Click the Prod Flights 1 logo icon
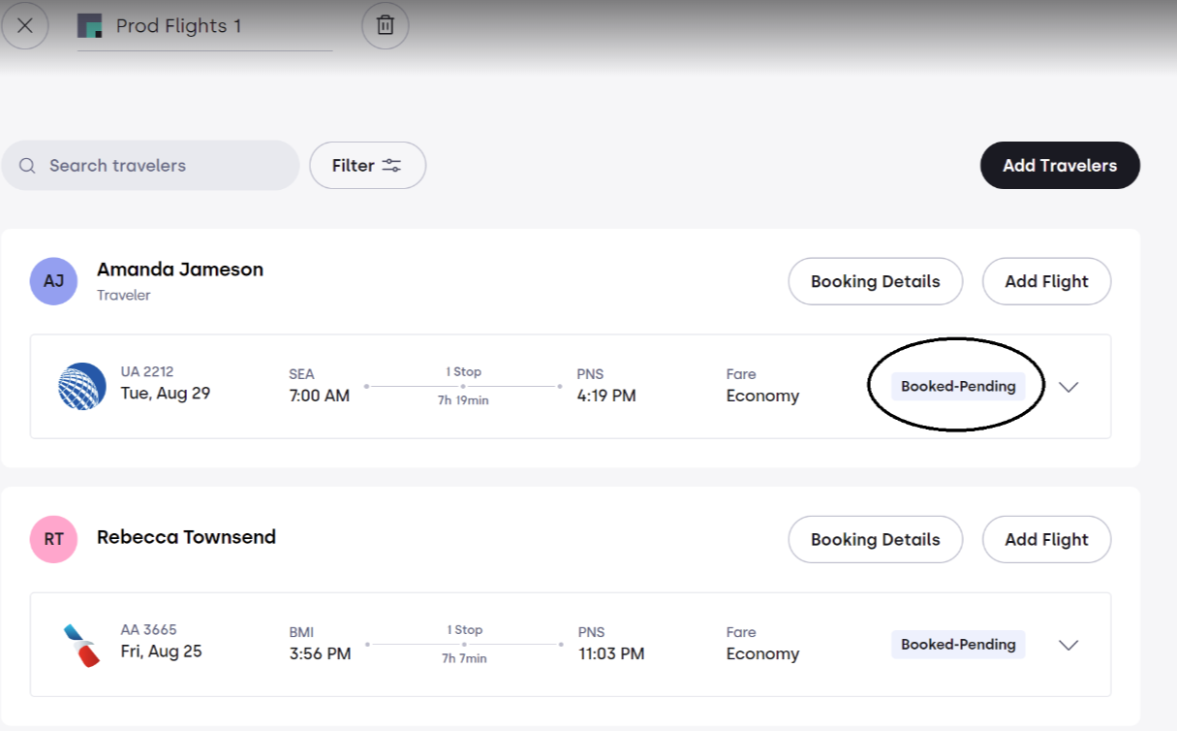Image resolution: width=1177 pixels, height=731 pixels. pos(90,26)
